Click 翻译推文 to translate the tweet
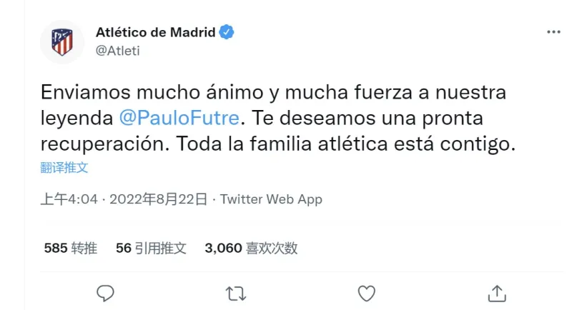The image size is (572, 310). (64, 168)
